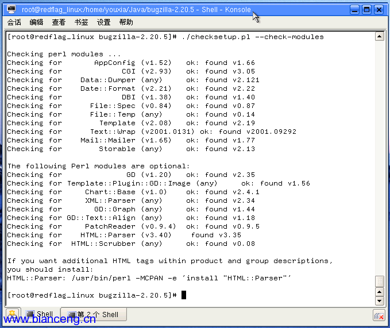Viewport: 390px width, 328px height.
Task: Click the Mail::Mailer (v1.65) line
Action: (x=131, y=140)
